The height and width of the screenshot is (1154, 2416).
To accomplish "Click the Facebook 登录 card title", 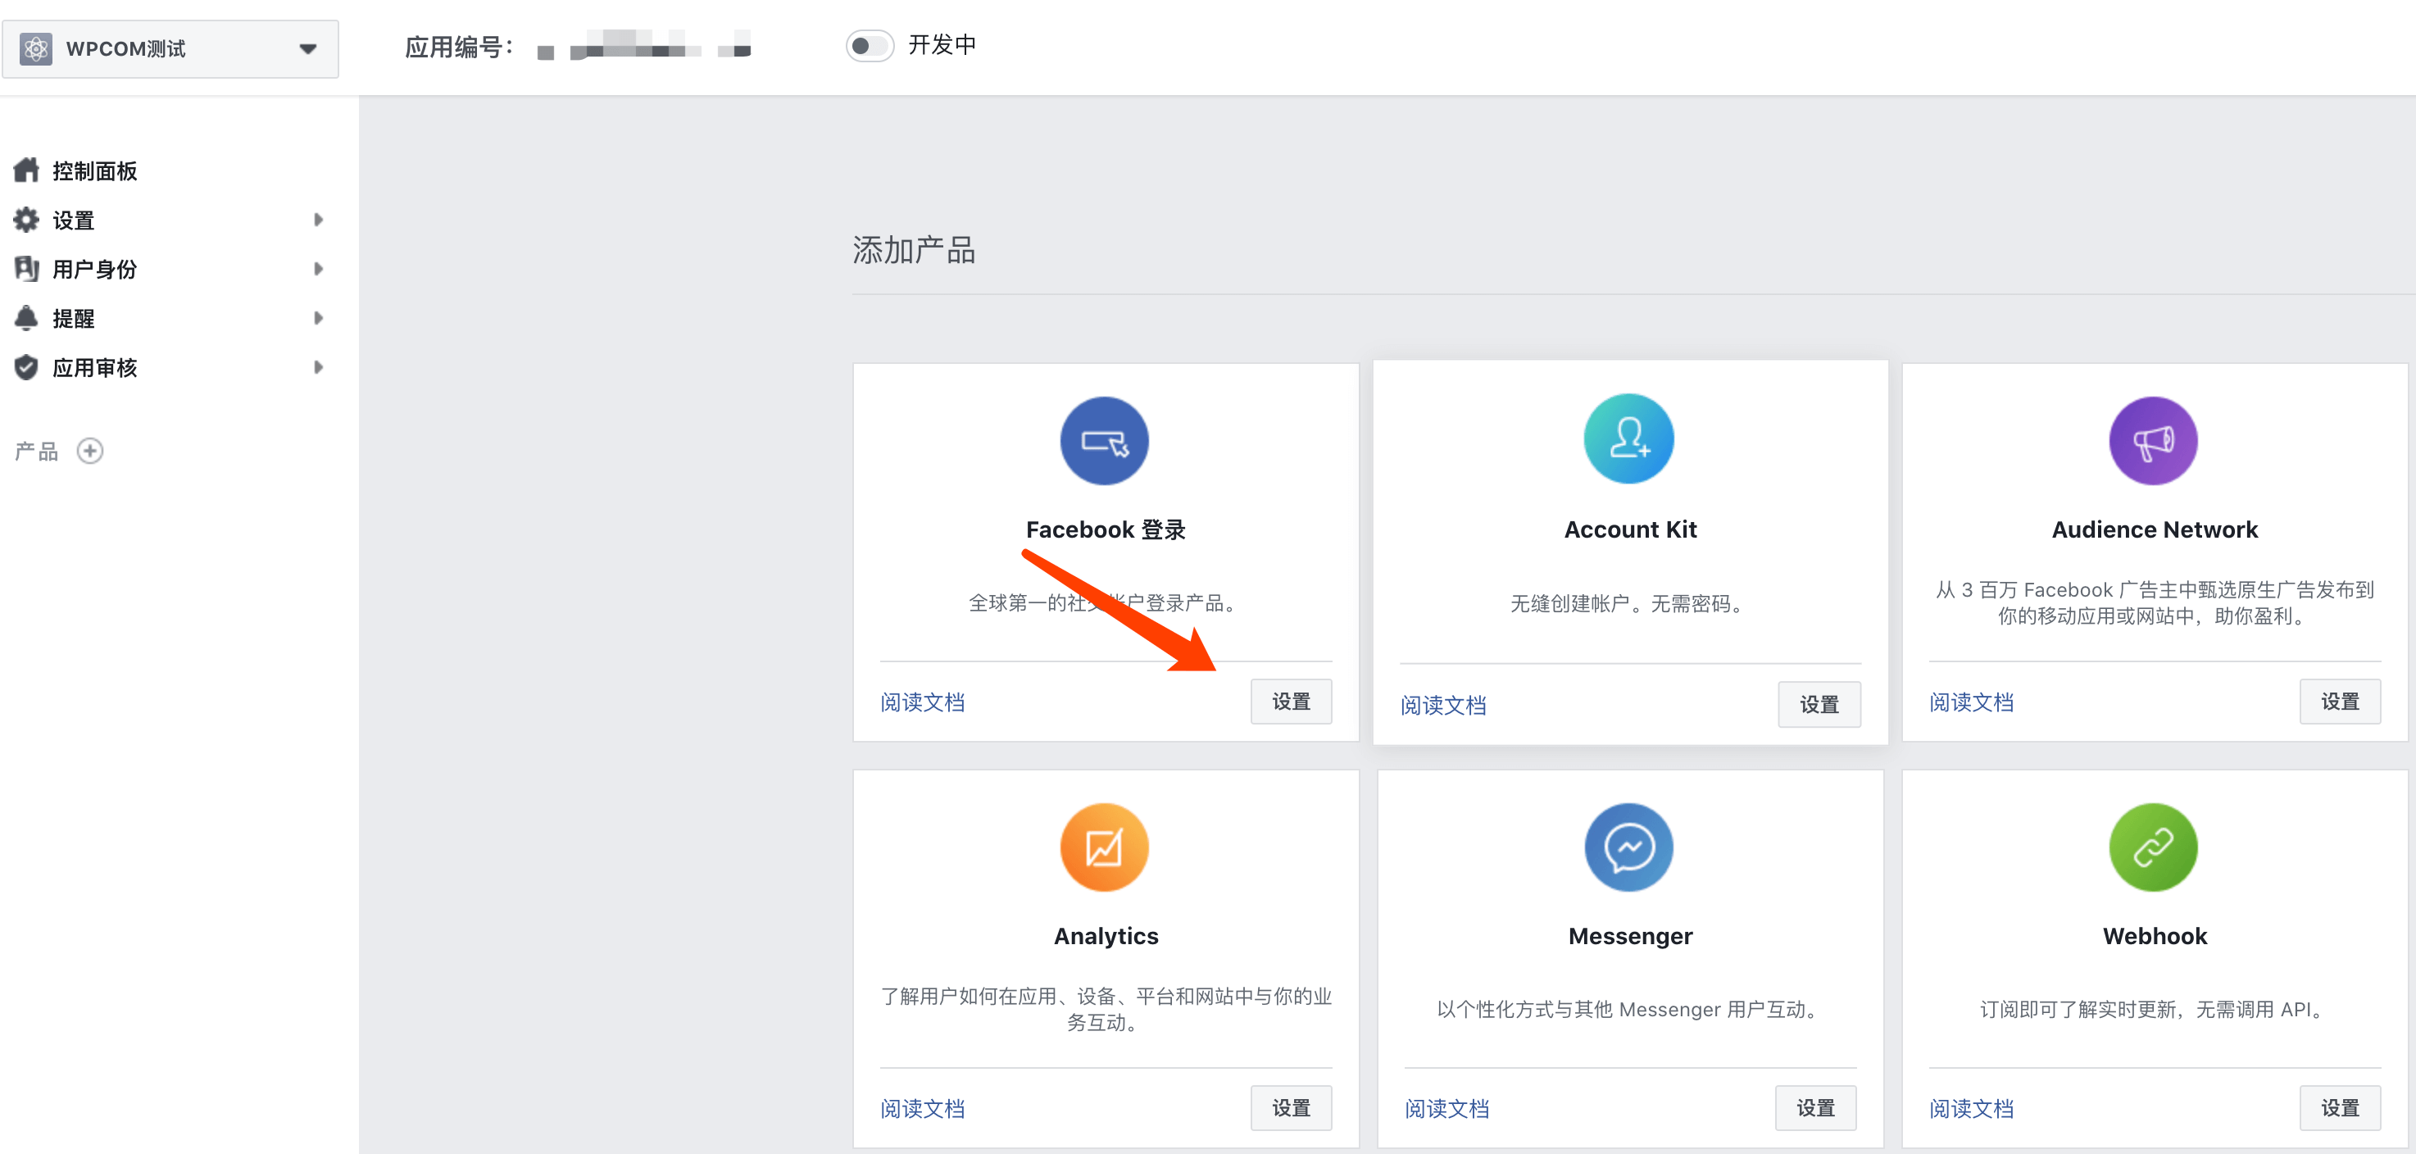I will pos(1106,530).
